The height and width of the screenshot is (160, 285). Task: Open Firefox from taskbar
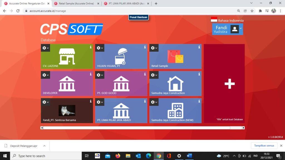118,156
